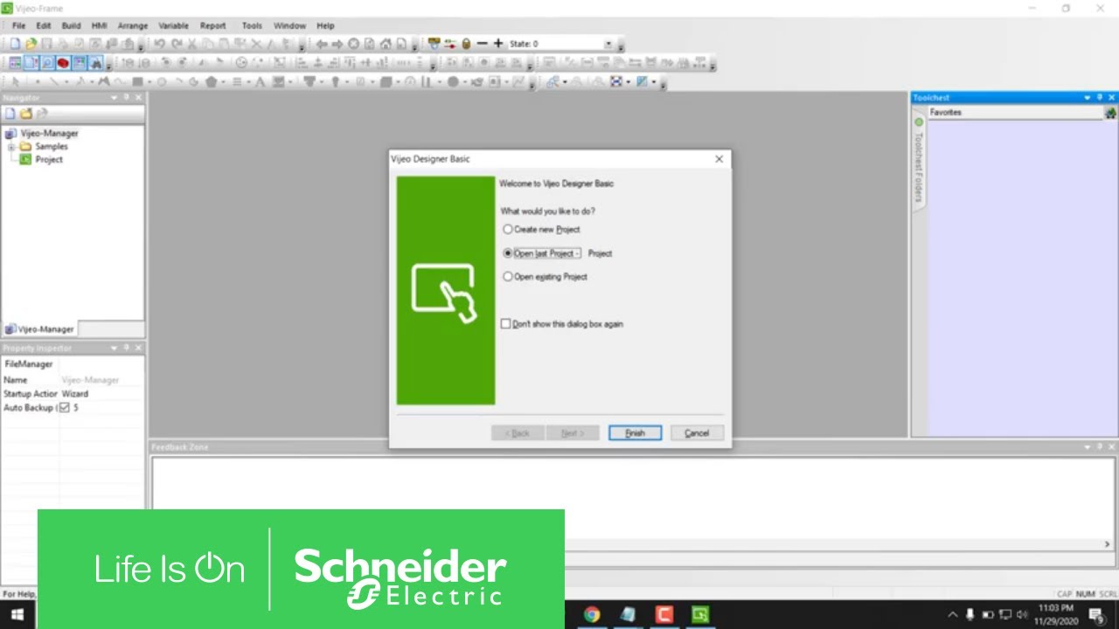The width and height of the screenshot is (1119, 629).
Task: Click the Windows Start button
Action: click(x=17, y=615)
